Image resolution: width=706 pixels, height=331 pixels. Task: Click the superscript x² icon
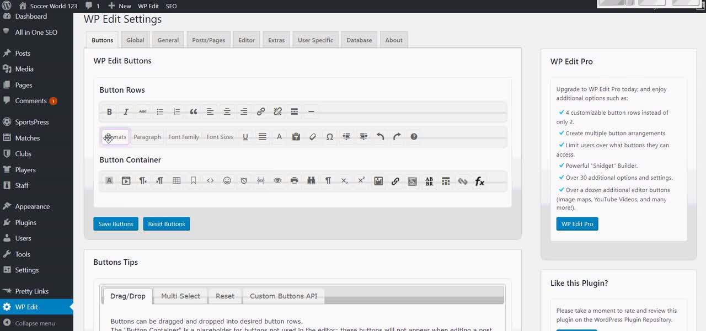pos(361,181)
